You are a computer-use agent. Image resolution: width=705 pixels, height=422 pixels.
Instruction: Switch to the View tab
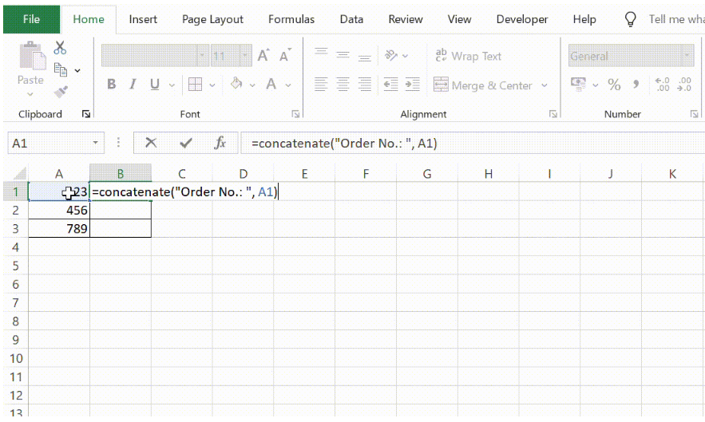(x=460, y=19)
